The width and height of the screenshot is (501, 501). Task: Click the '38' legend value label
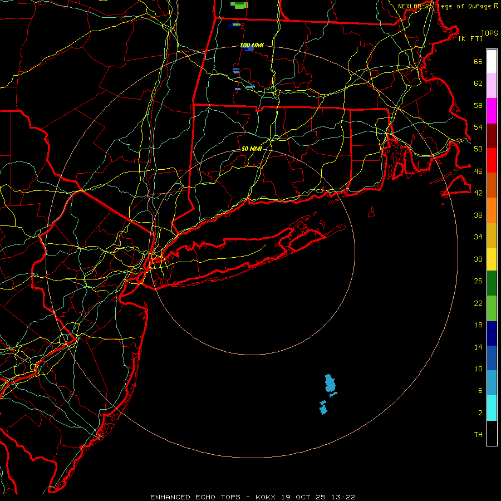pyautogui.click(x=478, y=215)
